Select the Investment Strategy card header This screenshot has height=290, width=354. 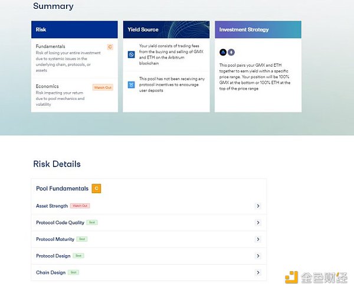pos(258,30)
